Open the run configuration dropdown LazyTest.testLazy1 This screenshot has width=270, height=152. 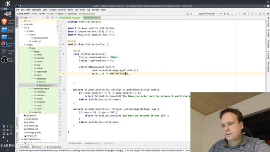(207, 14)
